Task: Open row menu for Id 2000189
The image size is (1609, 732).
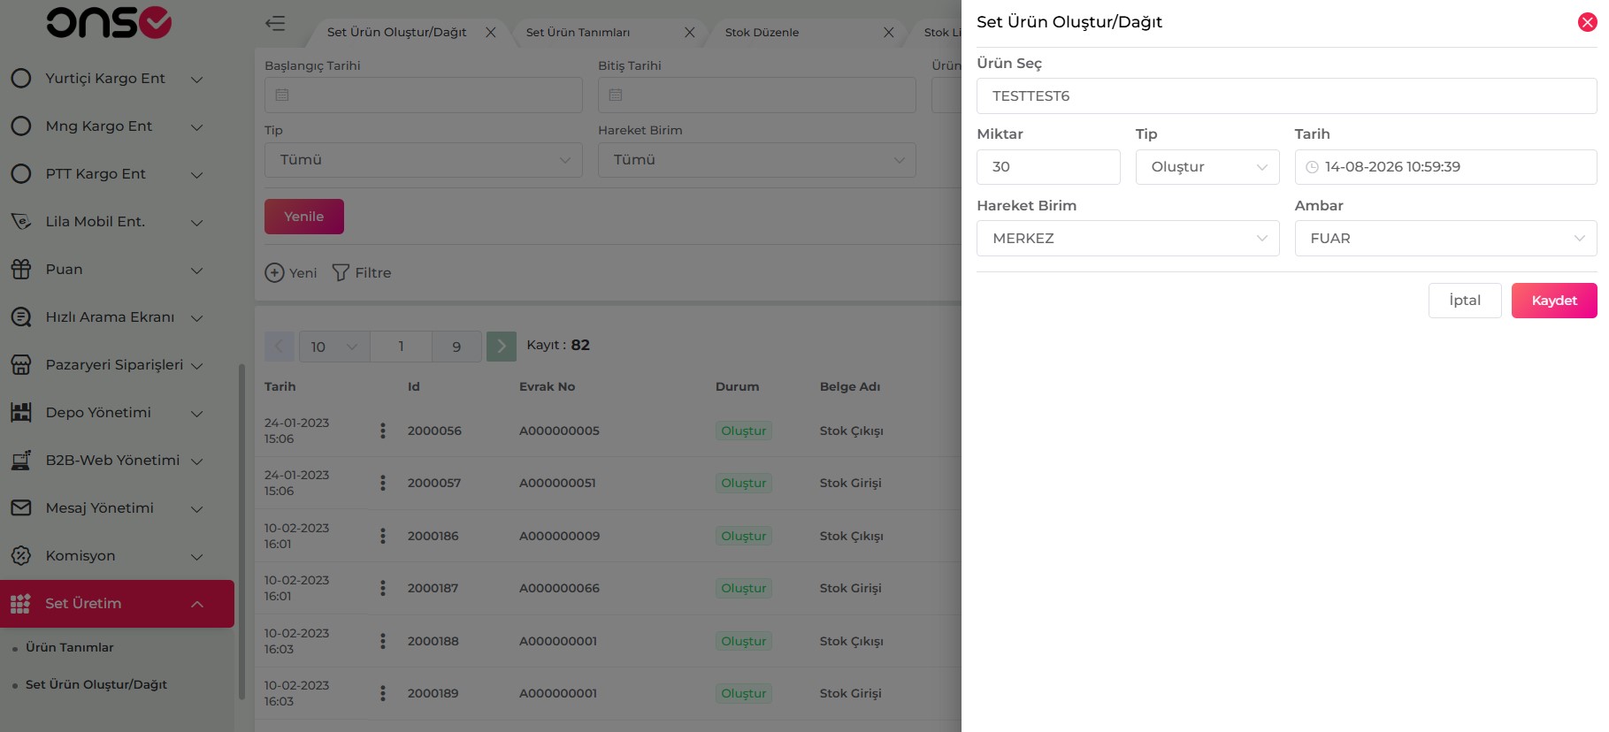Action: (383, 693)
